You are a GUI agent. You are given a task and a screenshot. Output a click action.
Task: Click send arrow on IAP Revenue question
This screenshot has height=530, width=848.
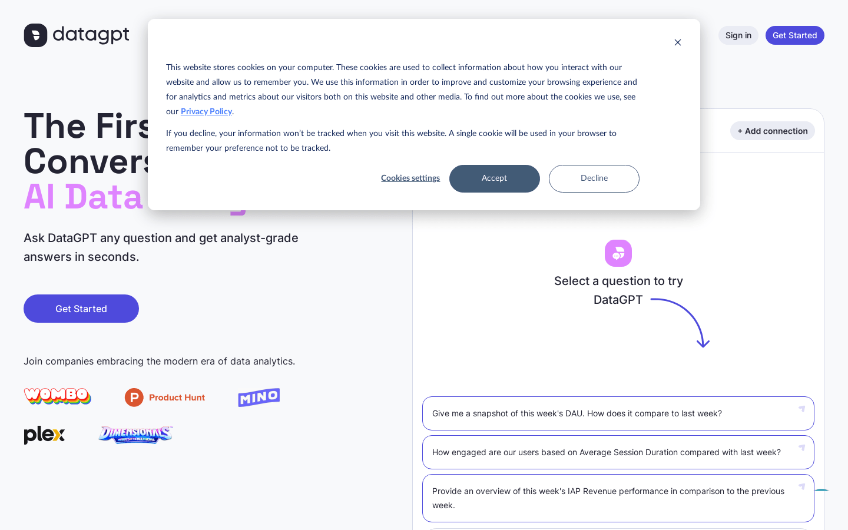801,486
